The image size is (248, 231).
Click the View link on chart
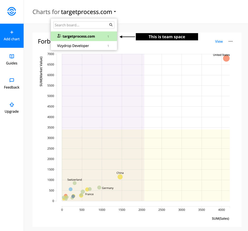point(219,41)
